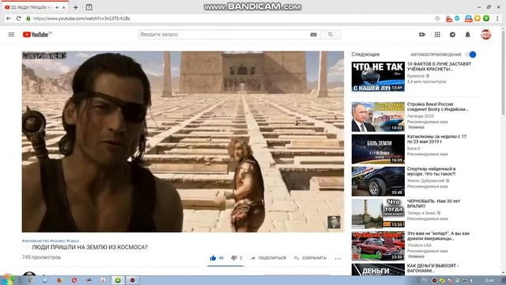
Task: Open the yellow extension icon in toolbar
Action: [478, 18]
